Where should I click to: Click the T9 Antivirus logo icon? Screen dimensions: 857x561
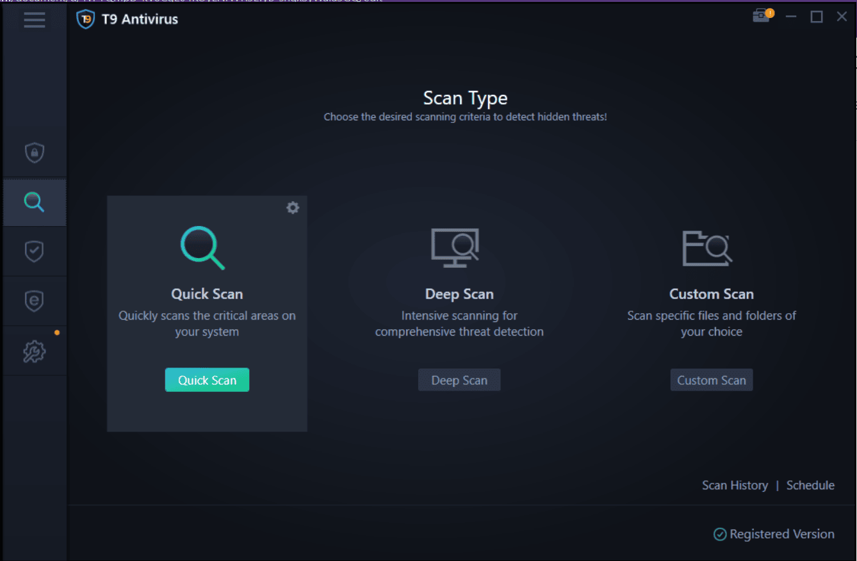[x=85, y=19]
